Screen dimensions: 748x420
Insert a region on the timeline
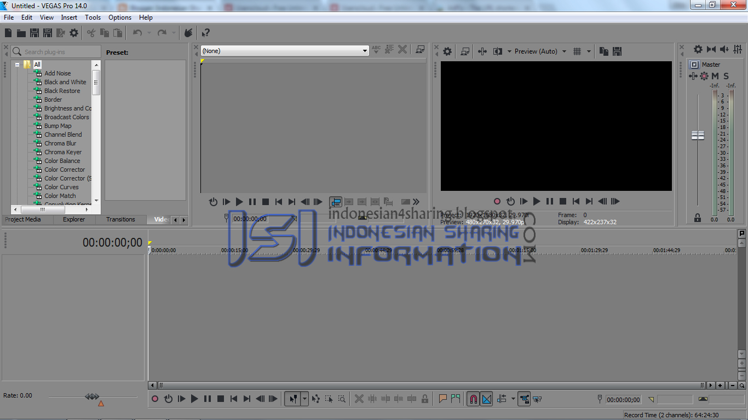click(x=456, y=399)
